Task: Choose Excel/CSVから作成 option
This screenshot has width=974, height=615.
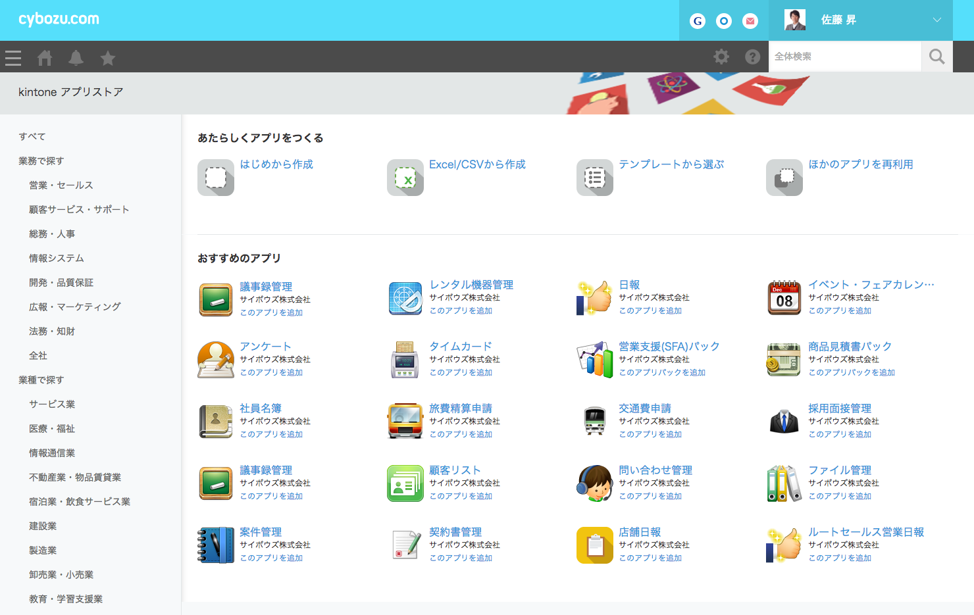Action: point(477,164)
